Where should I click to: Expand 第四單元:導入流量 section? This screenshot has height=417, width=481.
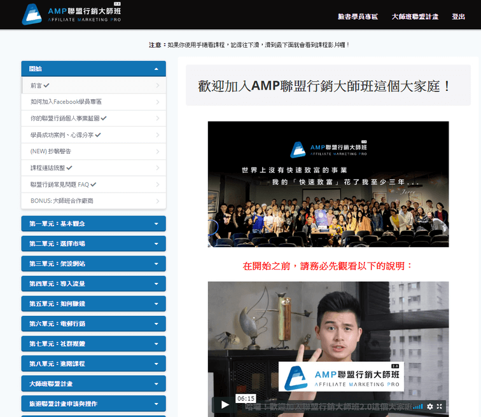[x=94, y=284]
